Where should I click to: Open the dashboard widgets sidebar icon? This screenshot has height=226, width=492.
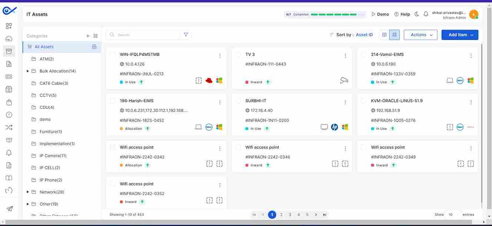click(9, 26)
